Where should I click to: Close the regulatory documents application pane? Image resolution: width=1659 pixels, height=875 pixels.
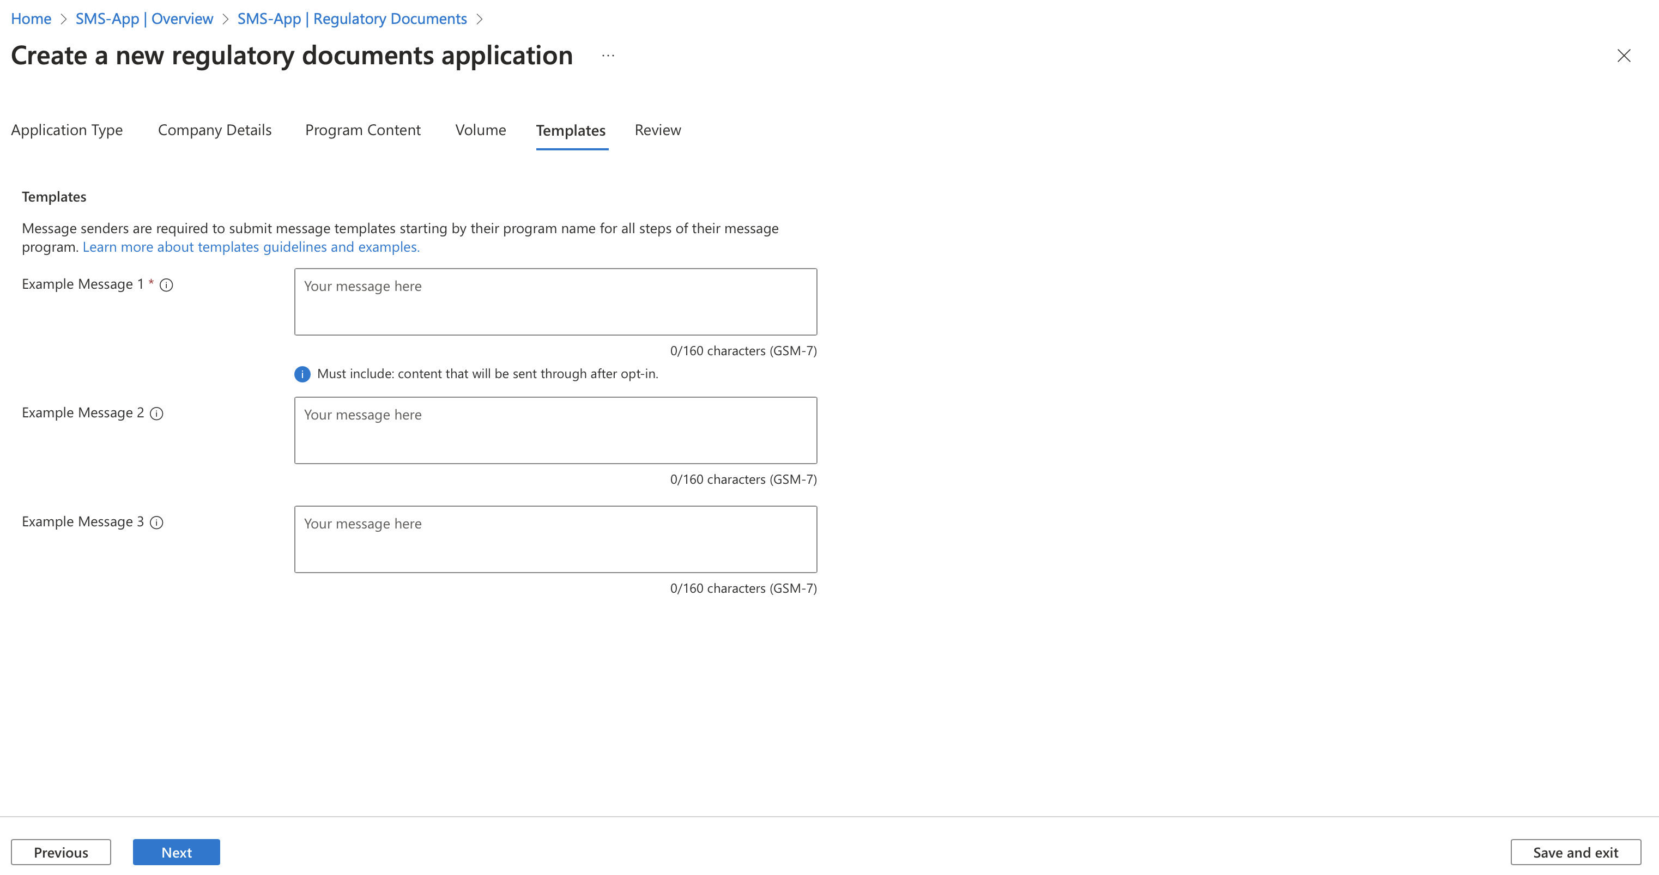(1624, 56)
